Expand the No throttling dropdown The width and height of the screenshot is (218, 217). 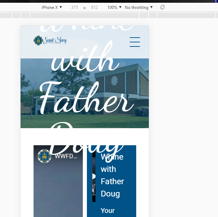coord(139,8)
